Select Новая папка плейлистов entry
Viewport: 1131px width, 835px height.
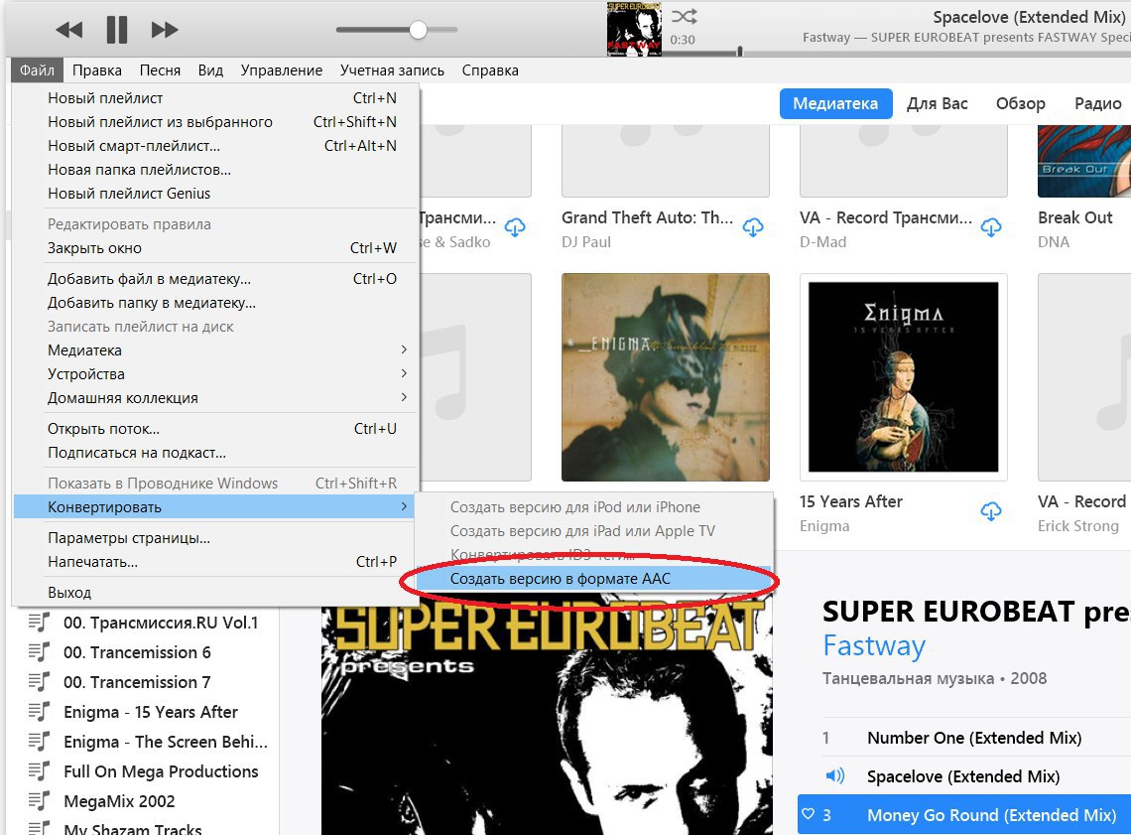coord(215,169)
